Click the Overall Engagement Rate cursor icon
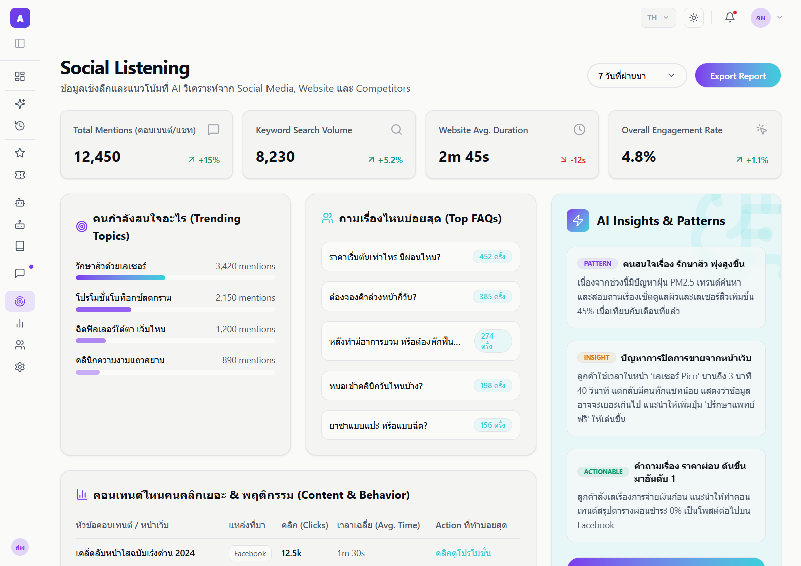This screenshot has width=801, height=566. 762,130
